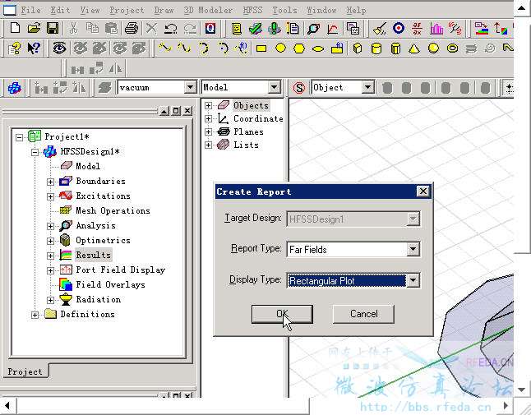Open the Help menu

[x=356, y=10]
